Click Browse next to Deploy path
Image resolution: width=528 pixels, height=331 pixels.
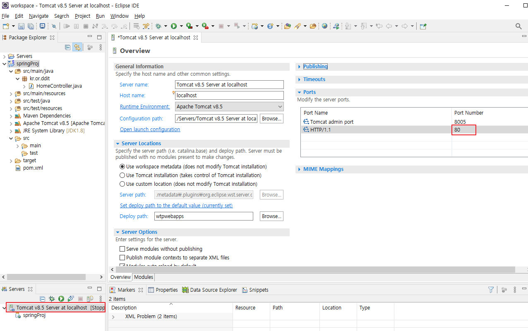pyautogui.click(x=271, y=216)
